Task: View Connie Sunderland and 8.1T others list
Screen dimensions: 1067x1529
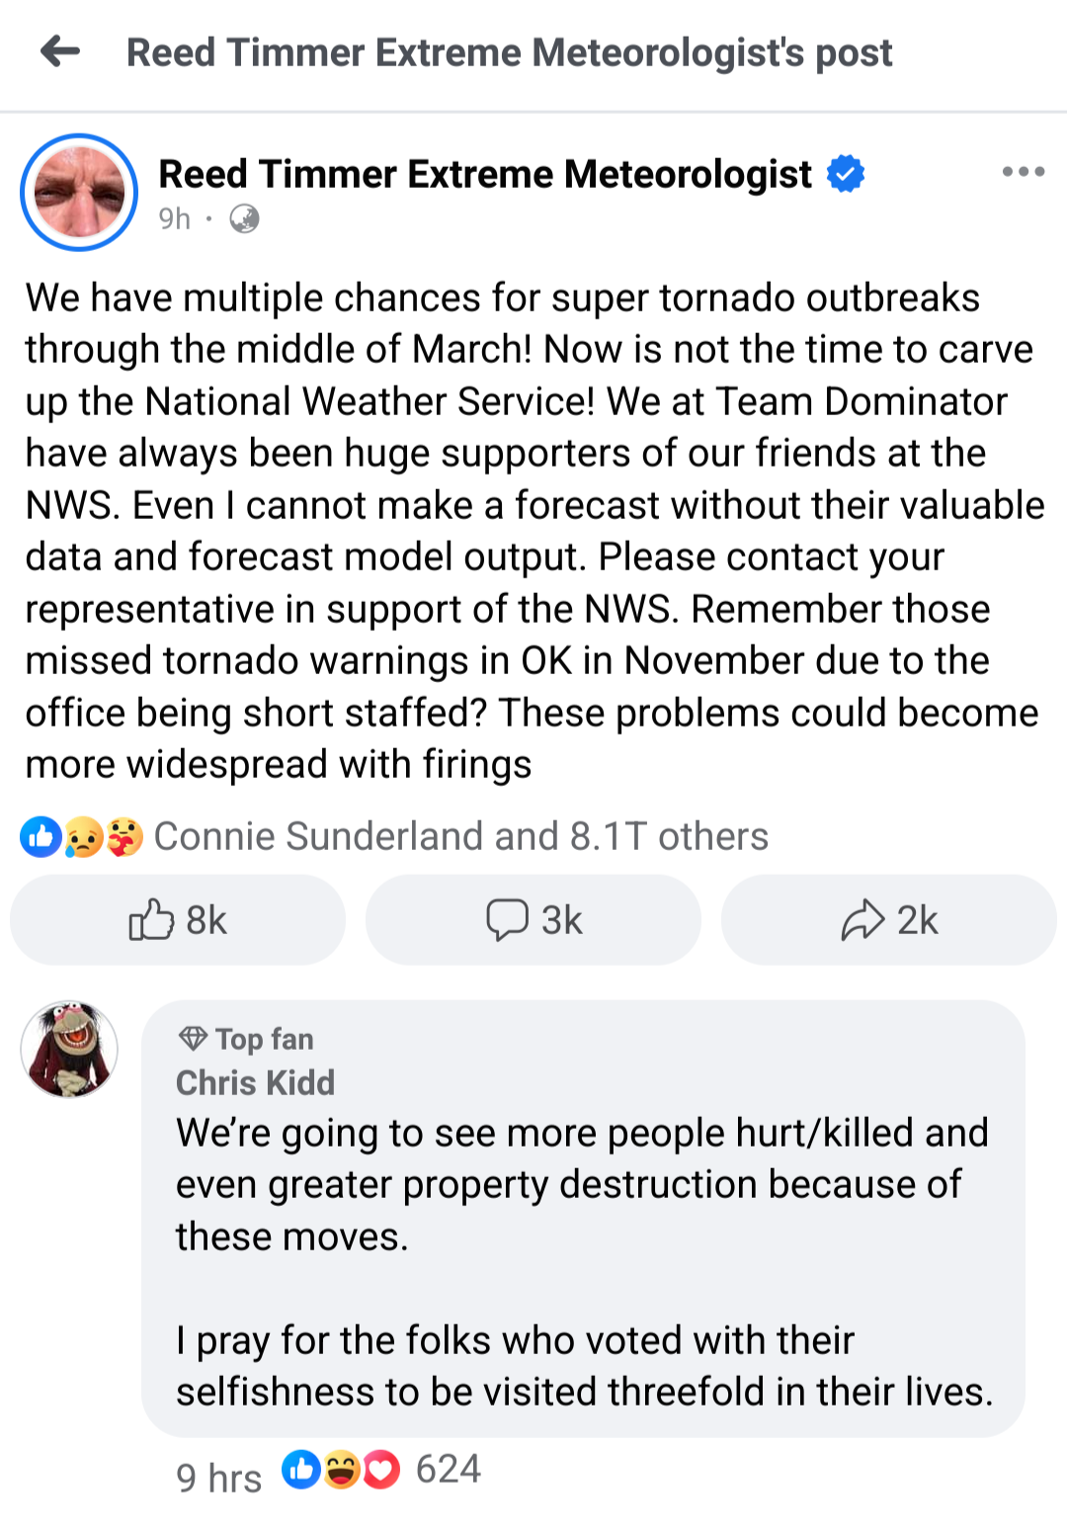Action: point(460,837)
